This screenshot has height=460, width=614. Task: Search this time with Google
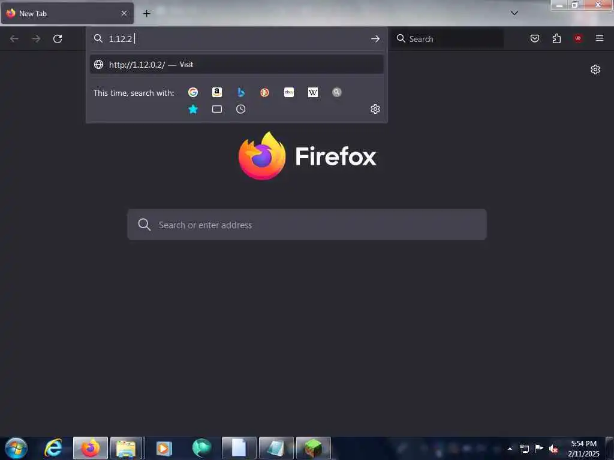192,92
